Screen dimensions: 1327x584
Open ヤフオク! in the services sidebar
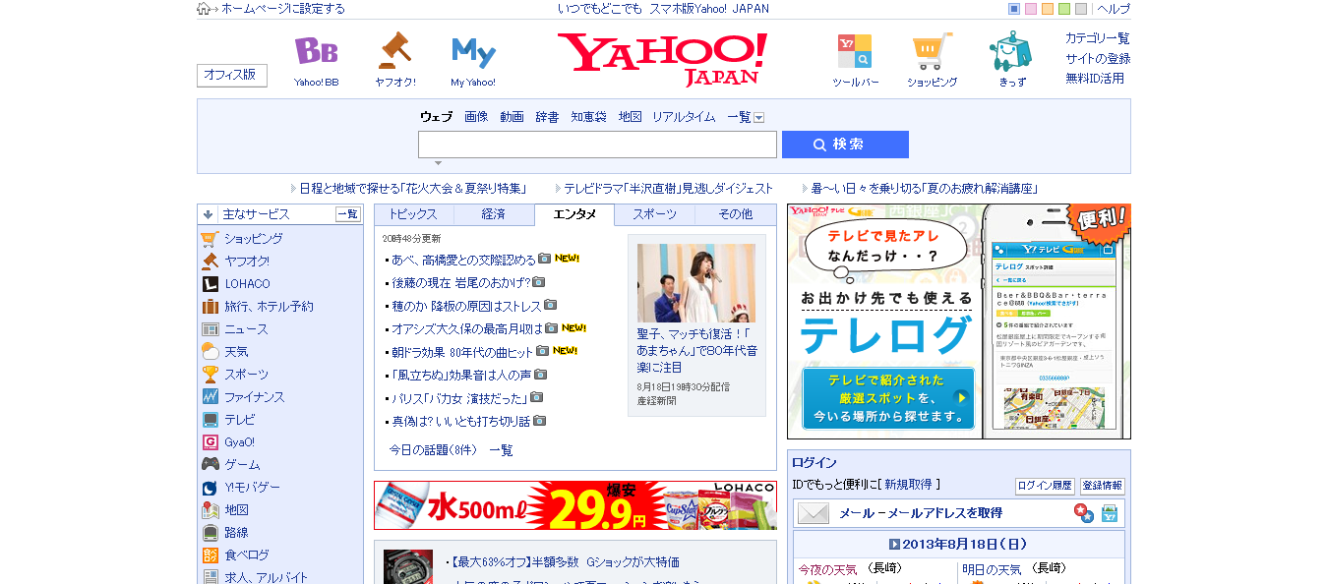246,262
